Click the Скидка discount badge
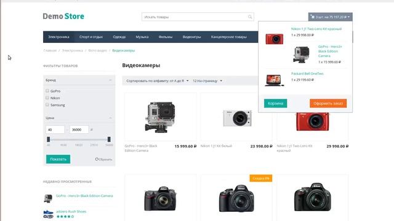This screenshot has width=394, height=221. tap(261, 178)
